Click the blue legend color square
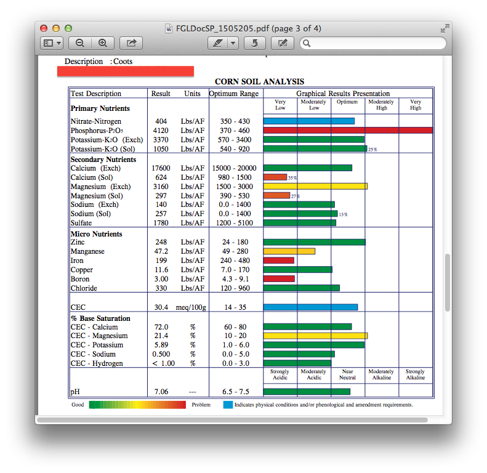This screenshot has width=487, height=473. (x=227, y=405)
